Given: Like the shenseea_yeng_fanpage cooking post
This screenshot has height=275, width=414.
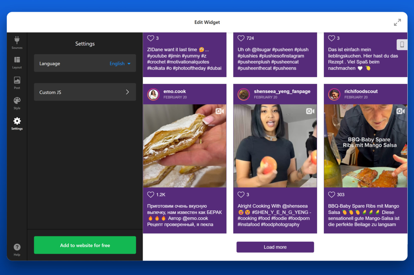Looking at the screenshot, I should (241, 194).
